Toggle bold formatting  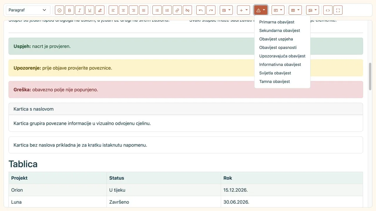[70, 10]
